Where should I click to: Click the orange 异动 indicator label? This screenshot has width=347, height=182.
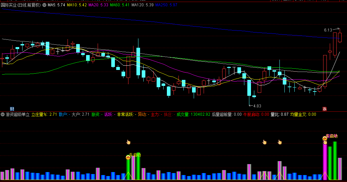click(x=143, y=114)
